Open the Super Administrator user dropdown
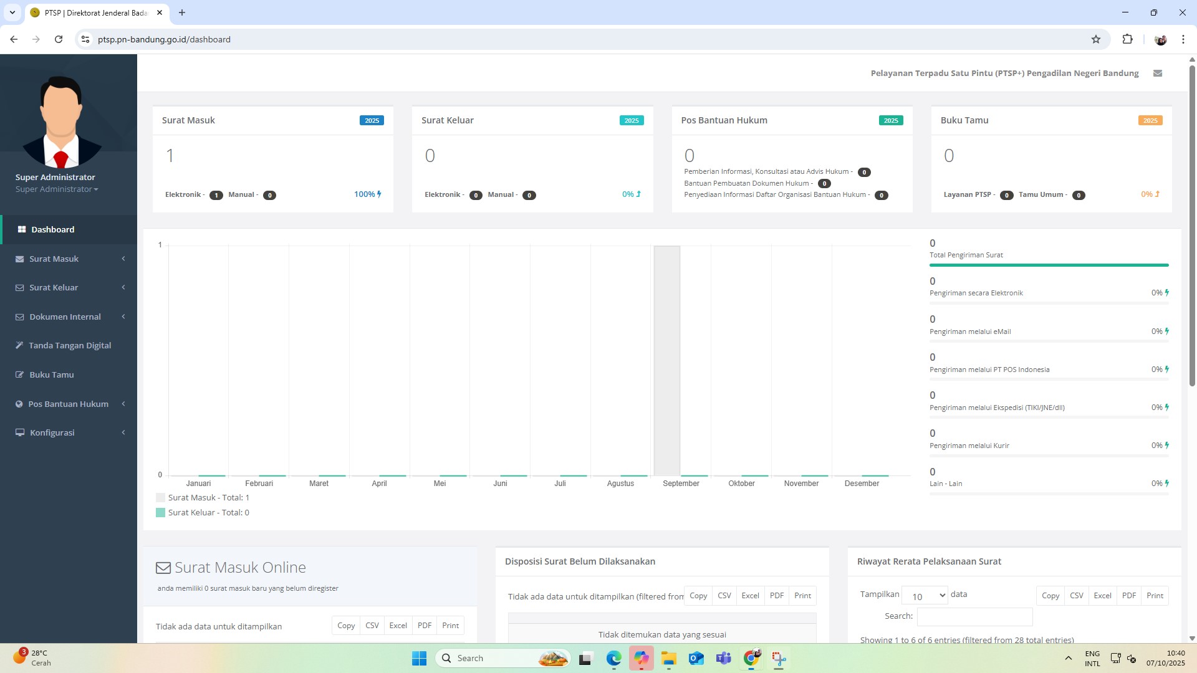Screen dimensions: 1197x673 coord(57,189)
